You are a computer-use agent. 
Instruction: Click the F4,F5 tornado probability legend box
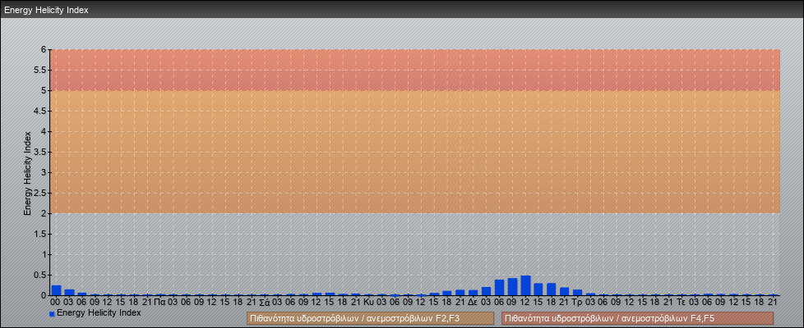tap(637, 318)
